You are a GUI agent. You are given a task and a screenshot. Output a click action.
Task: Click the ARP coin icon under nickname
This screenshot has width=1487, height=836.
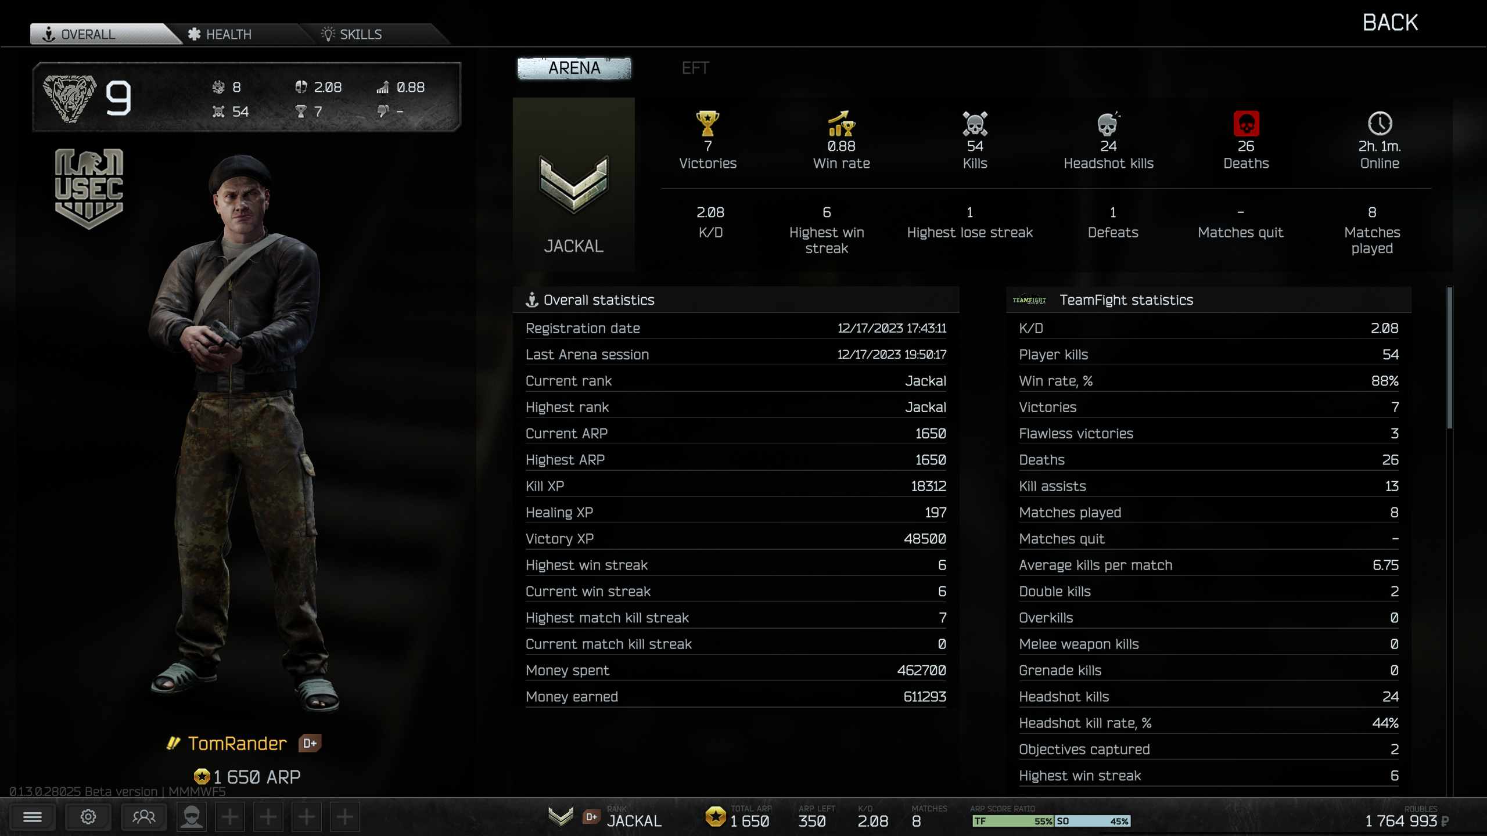[202, 776]
